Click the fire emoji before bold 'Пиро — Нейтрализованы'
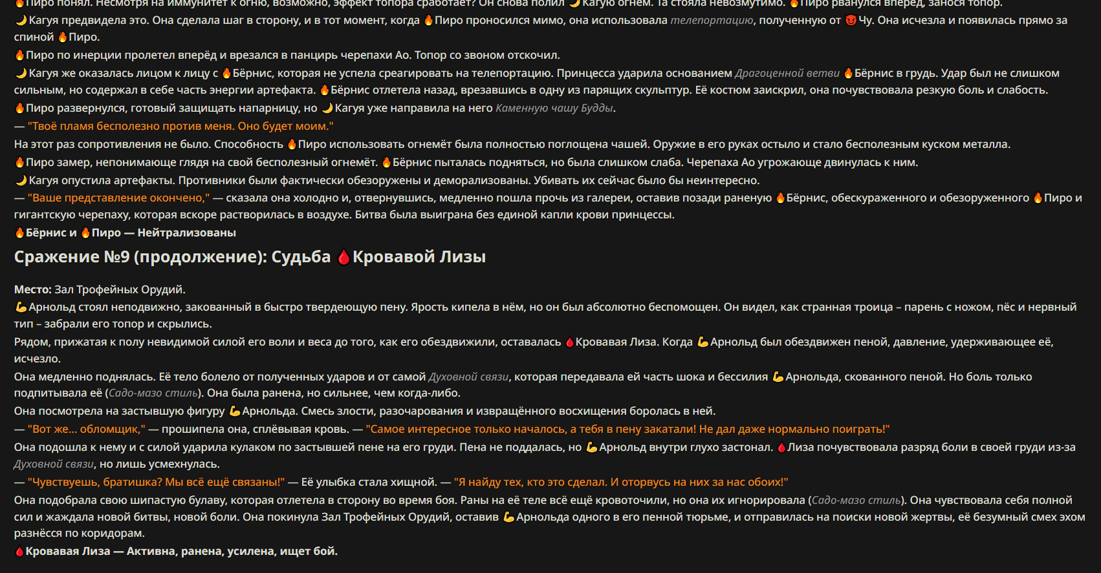The height and width of the screenshot is (573, 1101). pos(85,233)
